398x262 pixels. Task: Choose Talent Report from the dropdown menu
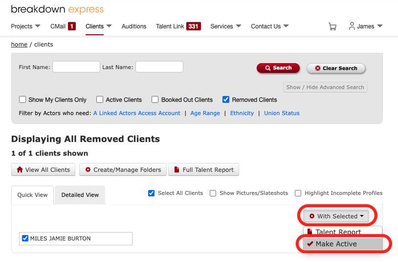tap(343, 232)
